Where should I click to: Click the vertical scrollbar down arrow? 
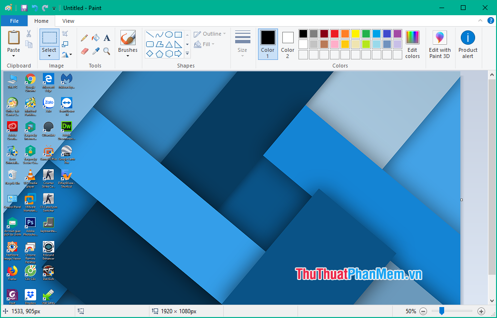[493, 300]
